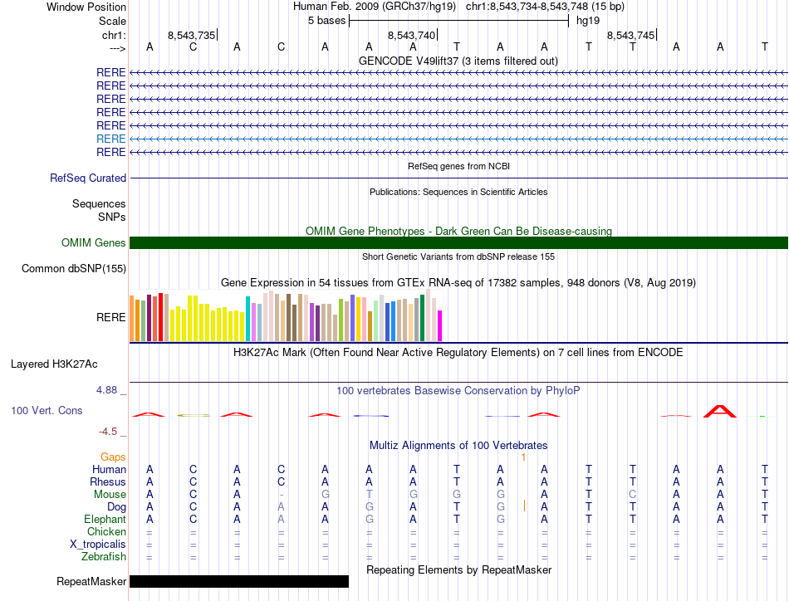The width and height of the screenshot is (789, 601).
Task: Click the Human alignment row label
Action: [x=109, y=469]
